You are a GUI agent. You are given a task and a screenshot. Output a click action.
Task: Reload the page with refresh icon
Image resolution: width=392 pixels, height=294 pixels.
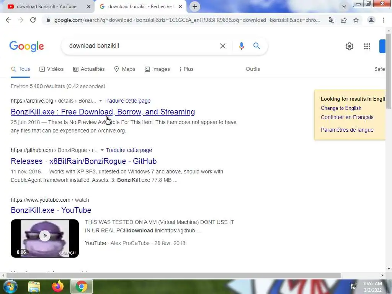point(33,20)
